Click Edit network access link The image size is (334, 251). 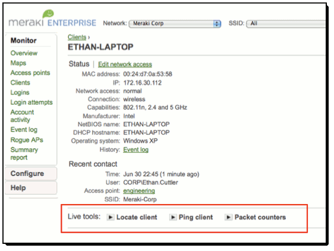coord(125,64)
